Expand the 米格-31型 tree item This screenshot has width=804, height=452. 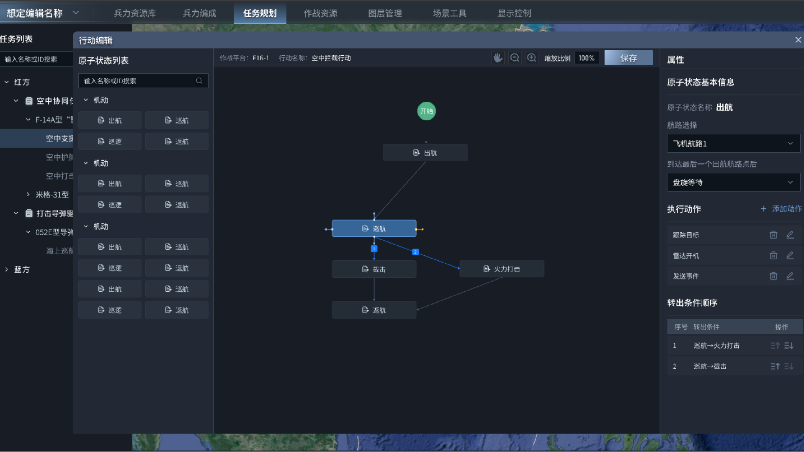[28, 195]
